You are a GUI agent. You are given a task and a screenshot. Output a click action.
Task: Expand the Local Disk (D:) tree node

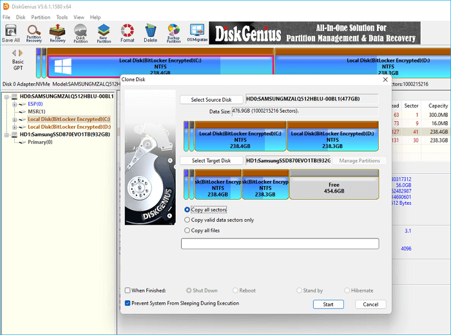click(x=14, y=127)
